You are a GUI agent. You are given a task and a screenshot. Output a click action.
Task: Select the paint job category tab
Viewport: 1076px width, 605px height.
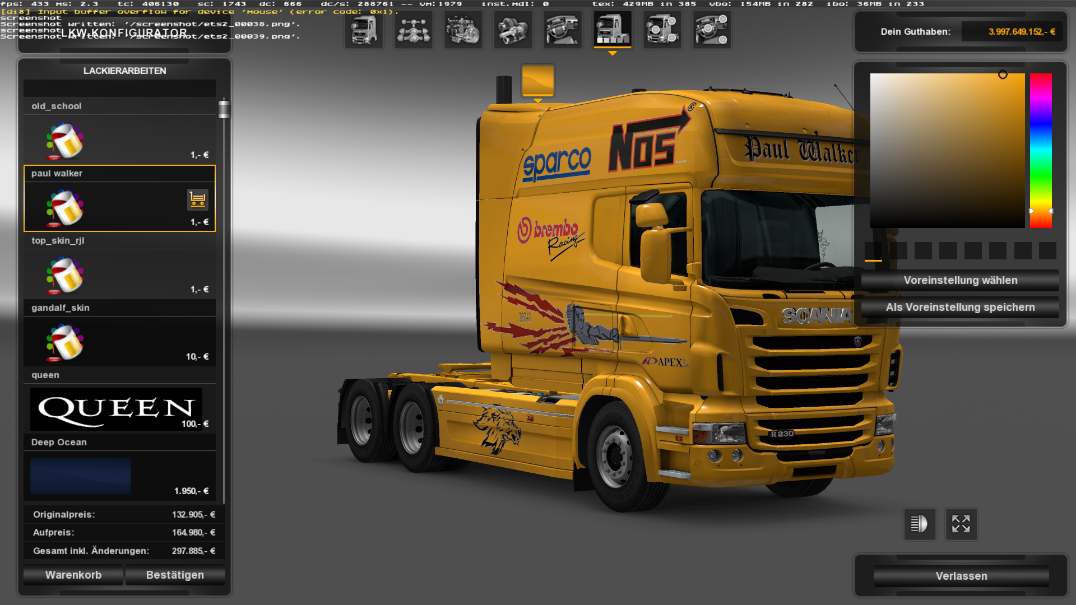[613, 30]
